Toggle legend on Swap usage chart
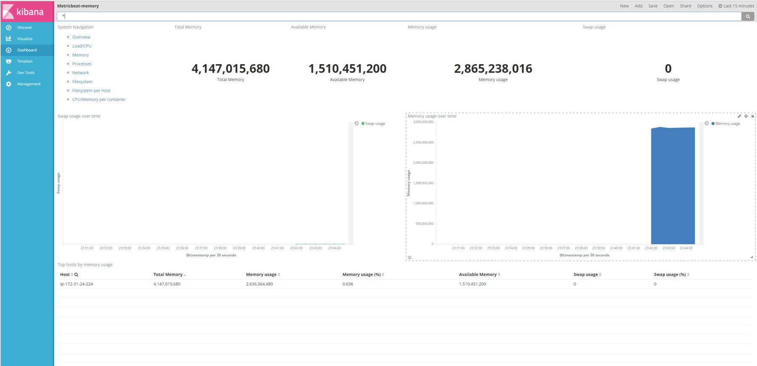Image resolution: width=757 pixels, height=366 pixels. 357,123
